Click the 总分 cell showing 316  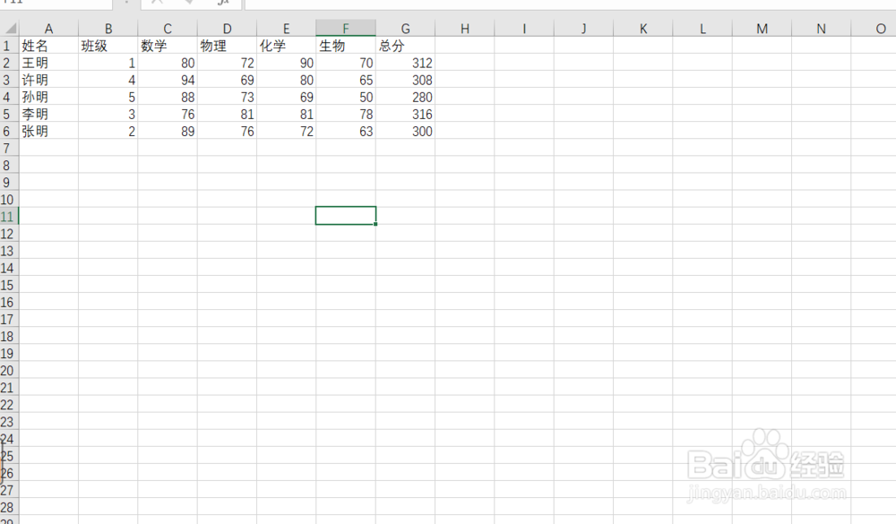coord(405,114)
